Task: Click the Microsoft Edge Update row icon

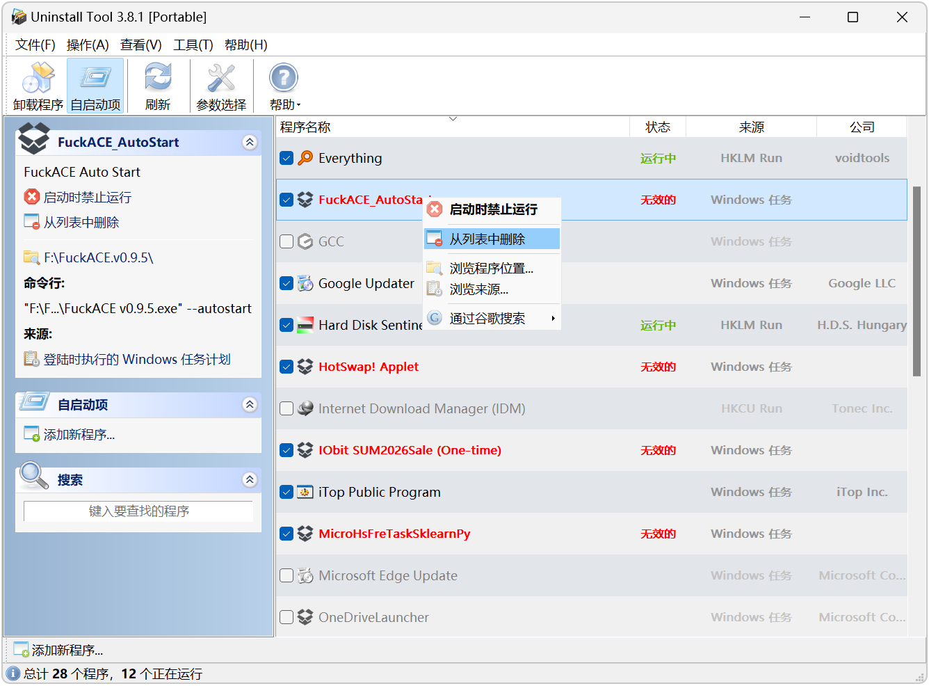Action: pyautogui.click(x=305, y=575)
